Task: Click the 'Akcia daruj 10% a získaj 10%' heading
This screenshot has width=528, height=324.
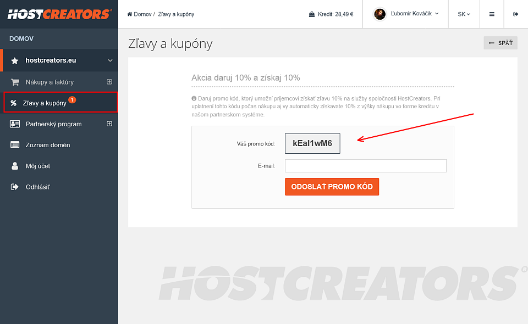Action: point(246,77)
